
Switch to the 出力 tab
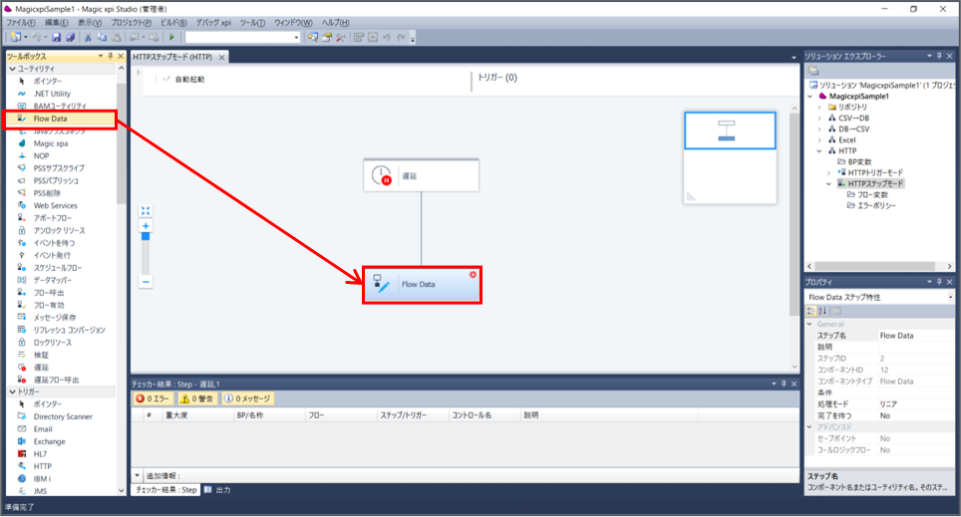coord(222,490)
